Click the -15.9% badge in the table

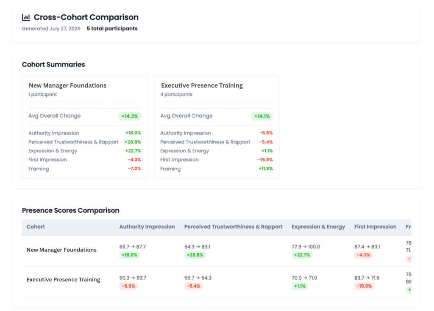point(364,286)
